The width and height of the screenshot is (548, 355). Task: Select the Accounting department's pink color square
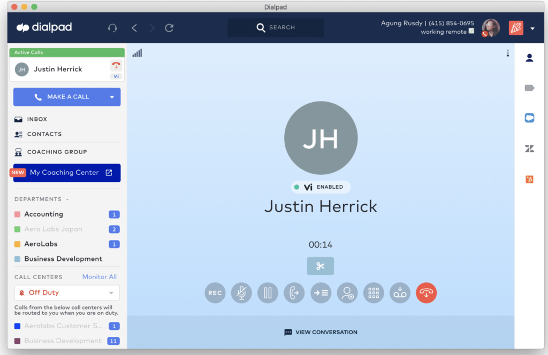18,214
